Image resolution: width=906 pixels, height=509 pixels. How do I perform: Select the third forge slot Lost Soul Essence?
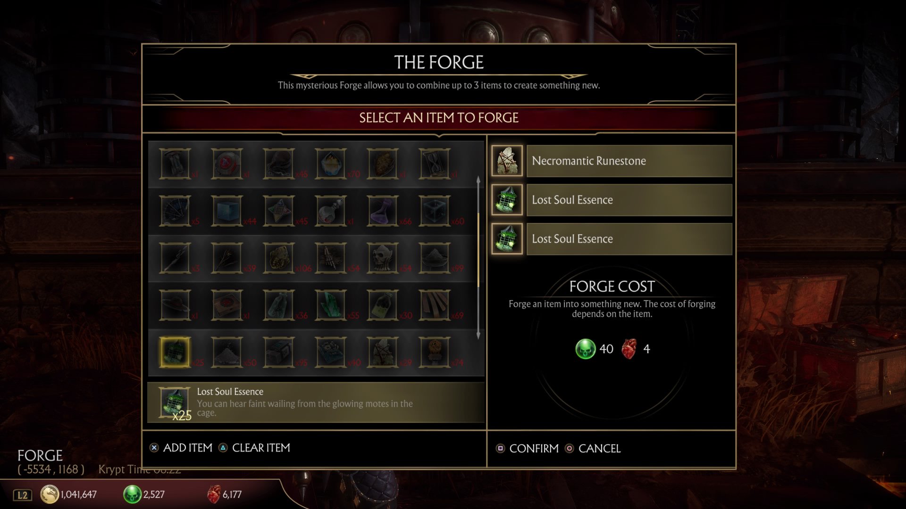point(612,239)
